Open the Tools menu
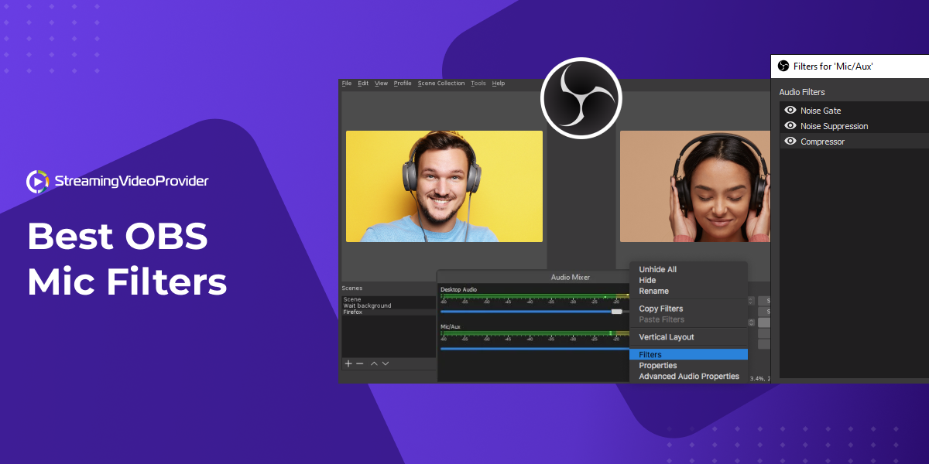929x464 pixels. 478,84
